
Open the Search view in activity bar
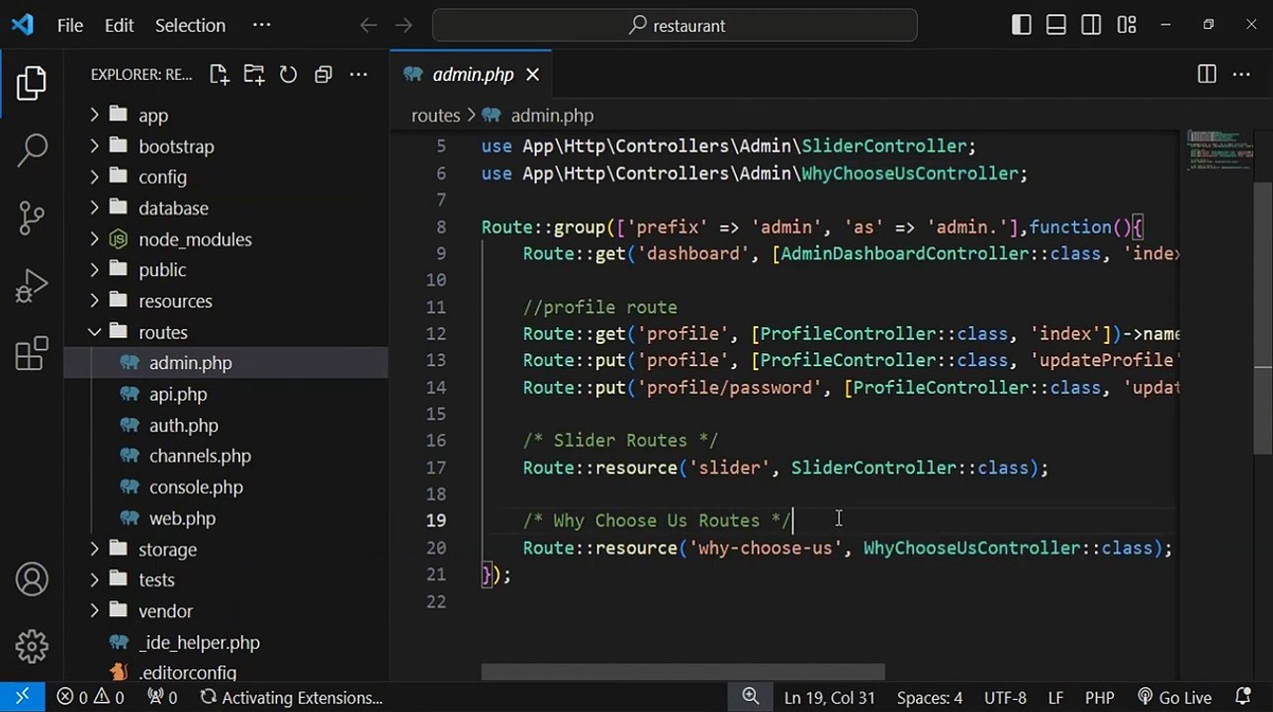click(32, 150)
